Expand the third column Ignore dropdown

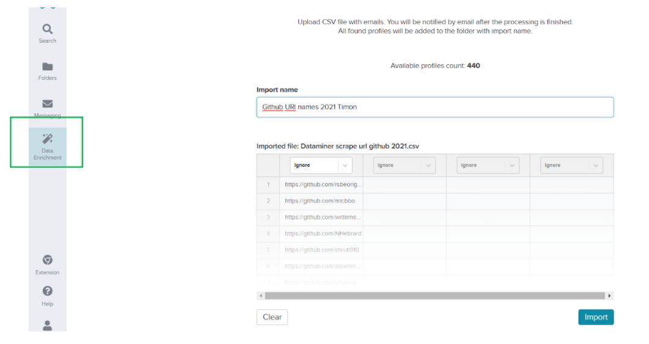click(x=488, y=165)
